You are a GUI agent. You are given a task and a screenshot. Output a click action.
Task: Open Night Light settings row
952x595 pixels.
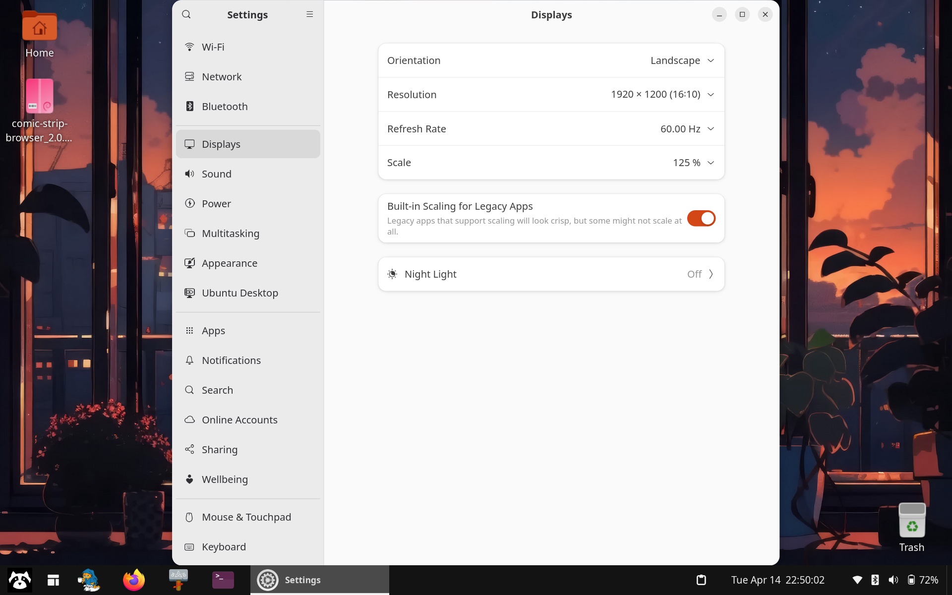point(550,274)
